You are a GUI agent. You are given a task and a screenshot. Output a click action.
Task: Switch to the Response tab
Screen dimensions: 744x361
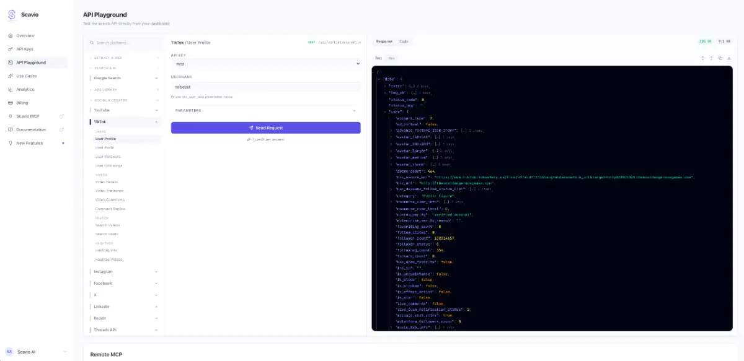(x=384, y=41)
